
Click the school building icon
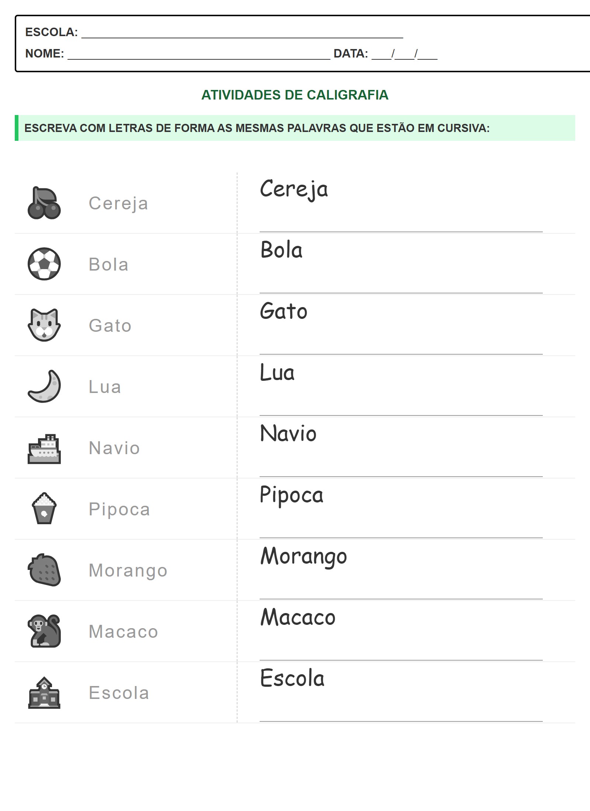click(x=44, y=693)
